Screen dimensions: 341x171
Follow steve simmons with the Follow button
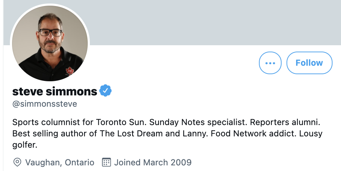[309, 63]
